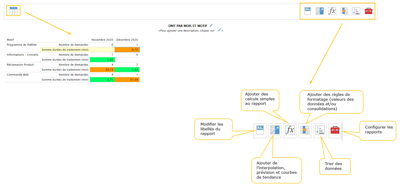Click the enlarged formatting rules icon
Image resolution: width=402 pixels, height=190 pixels.
pos(305,130)
